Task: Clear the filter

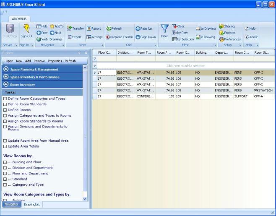Action: [x=178, y=26]
